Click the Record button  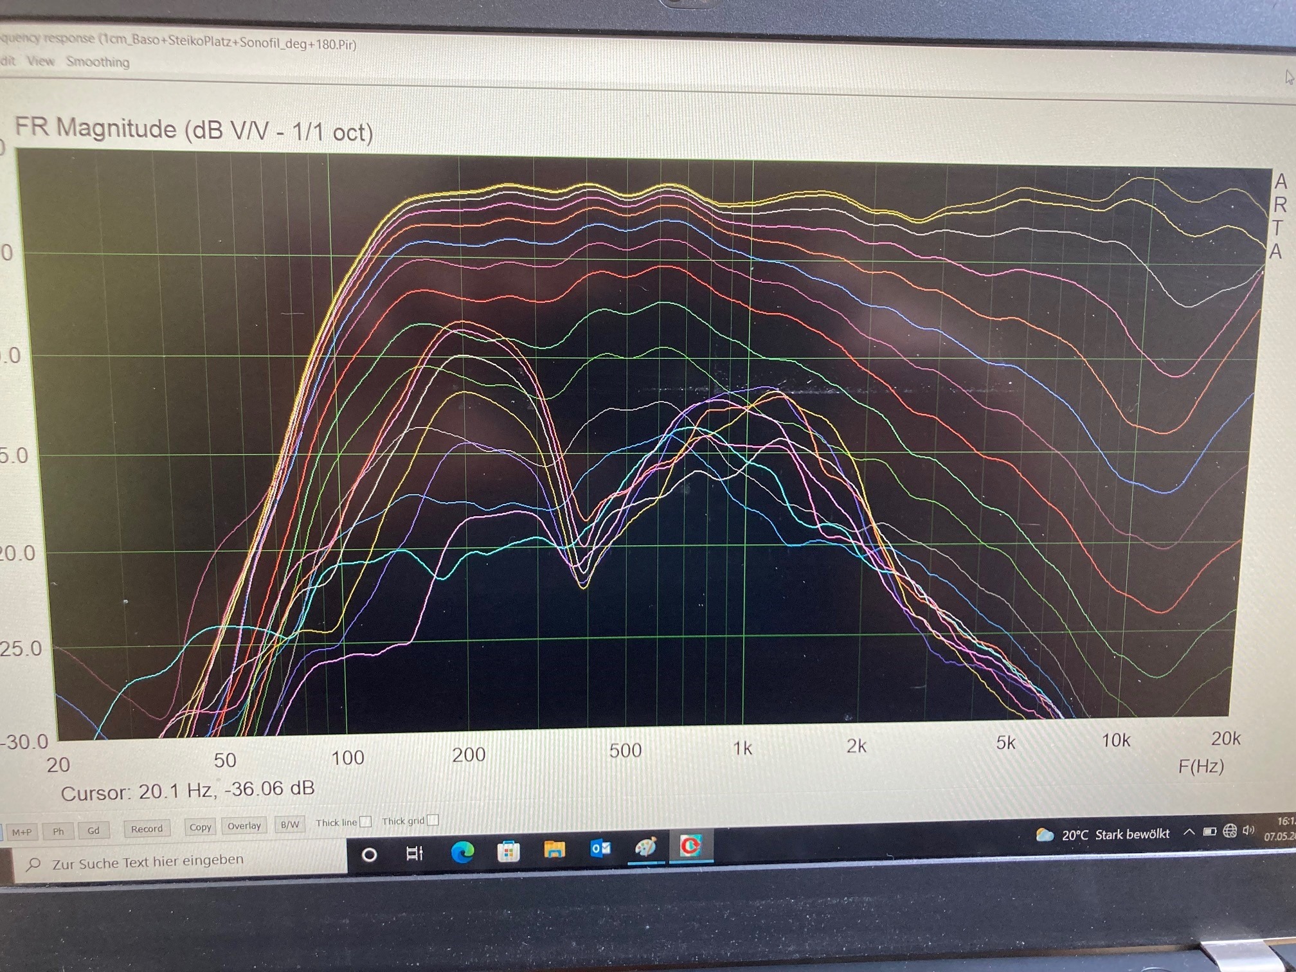coord(147,829)
